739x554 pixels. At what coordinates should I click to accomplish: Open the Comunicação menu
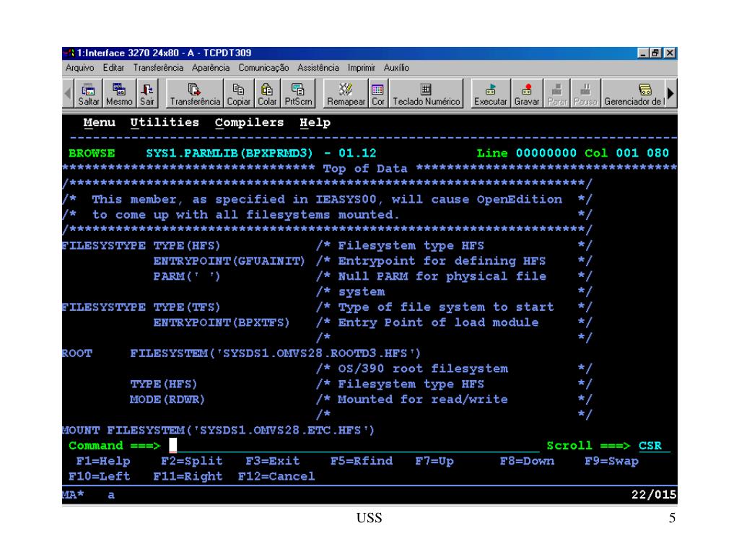[x=263, y=68]
